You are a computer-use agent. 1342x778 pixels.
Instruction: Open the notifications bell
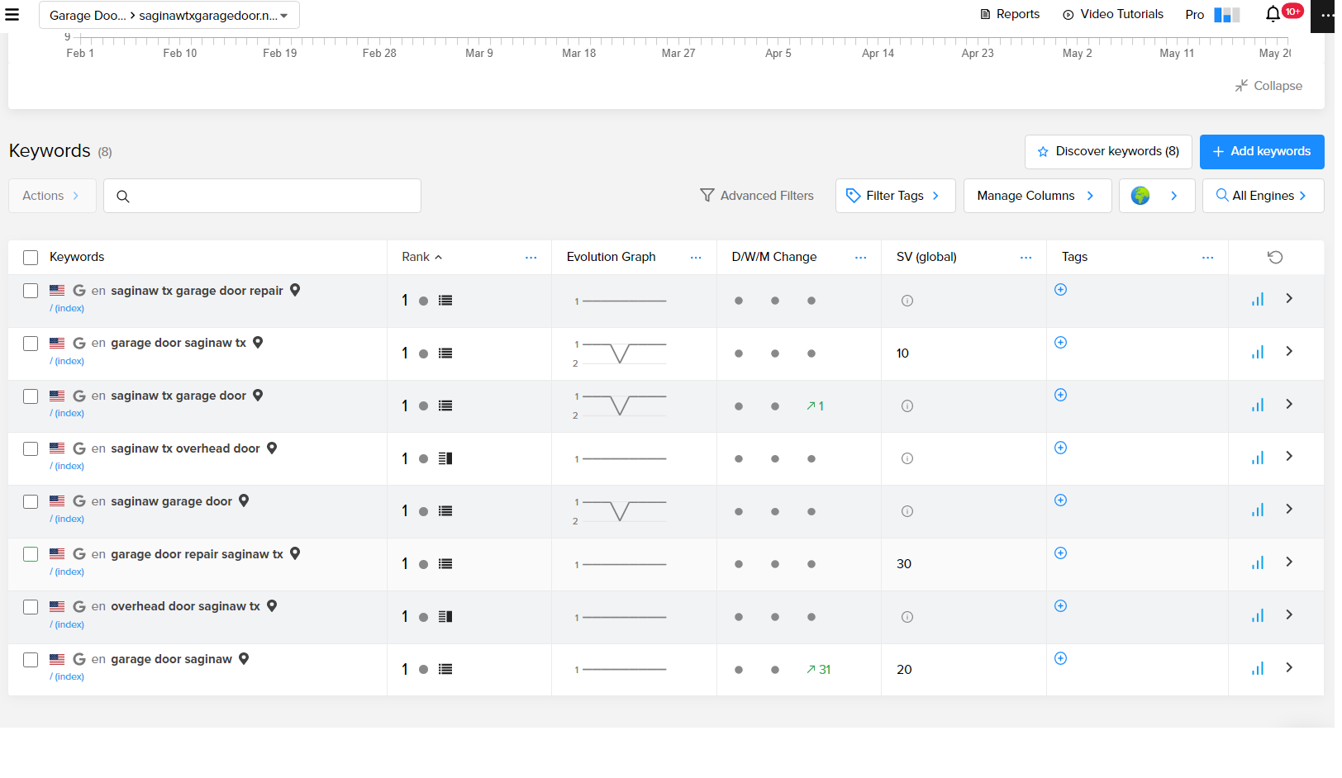1273,14
